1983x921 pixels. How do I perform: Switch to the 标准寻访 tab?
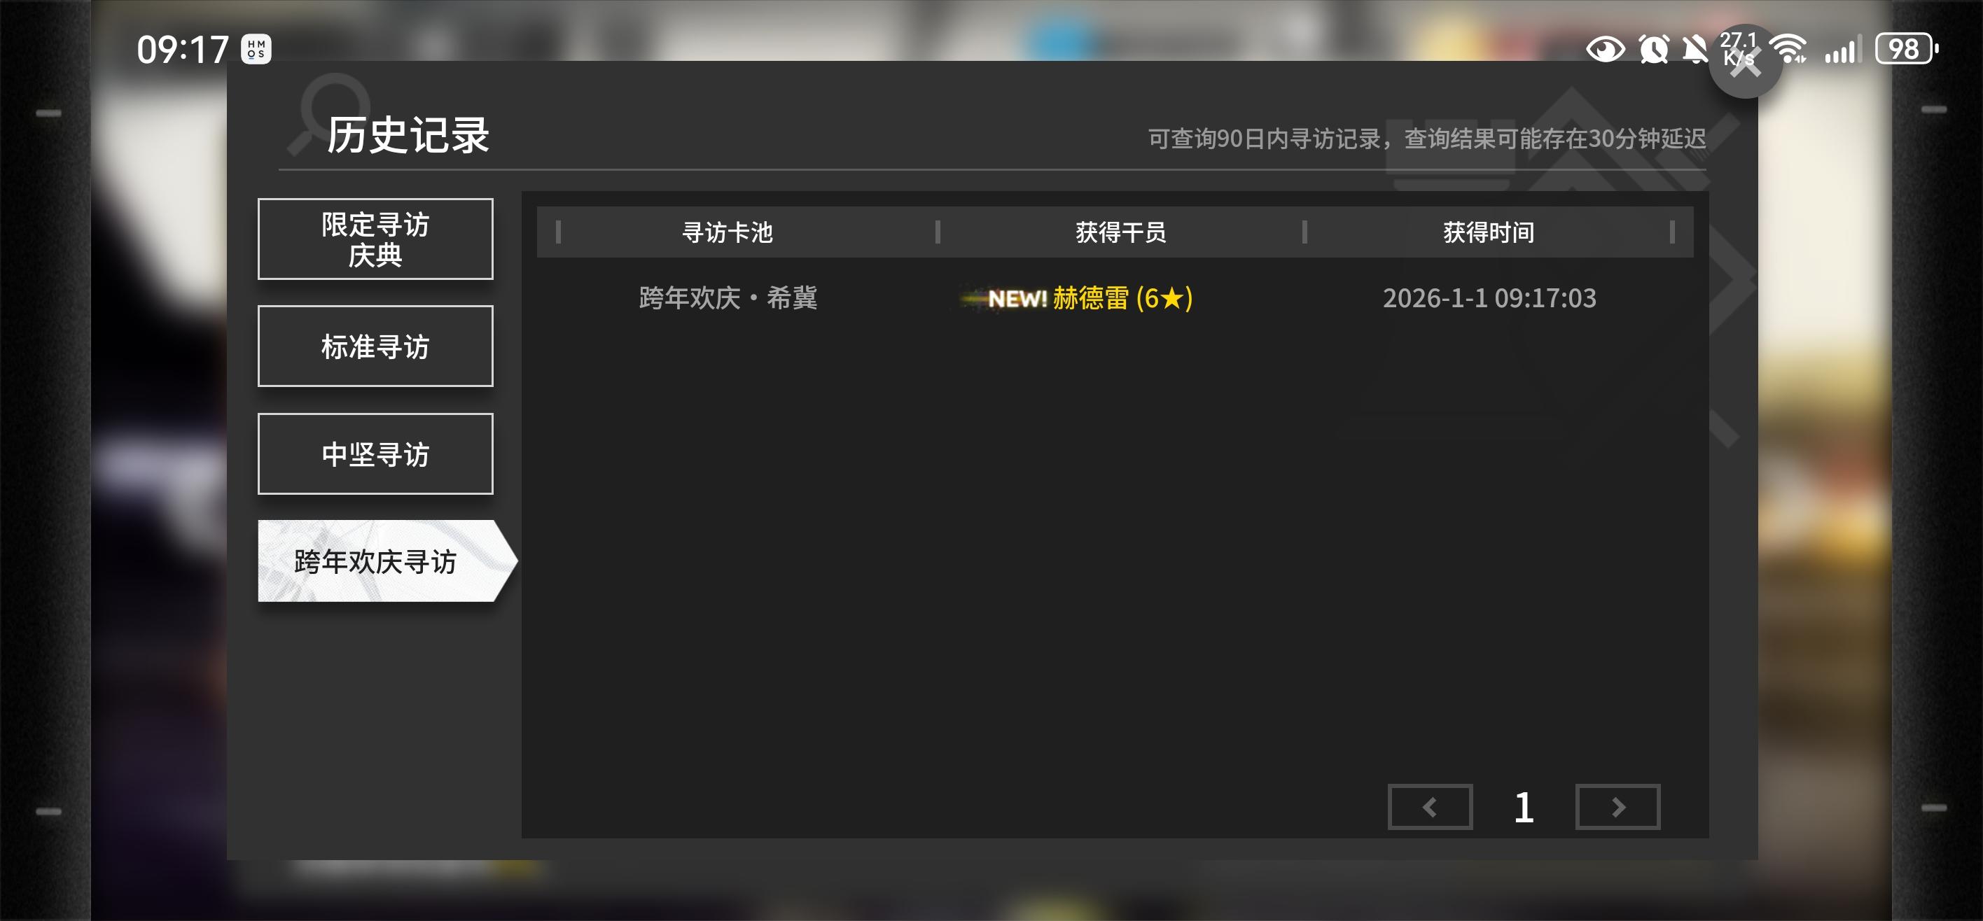click(x=375, y=346)
